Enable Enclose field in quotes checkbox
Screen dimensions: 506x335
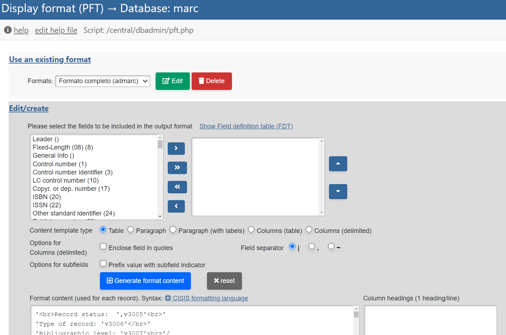click(x=103, y=246)
